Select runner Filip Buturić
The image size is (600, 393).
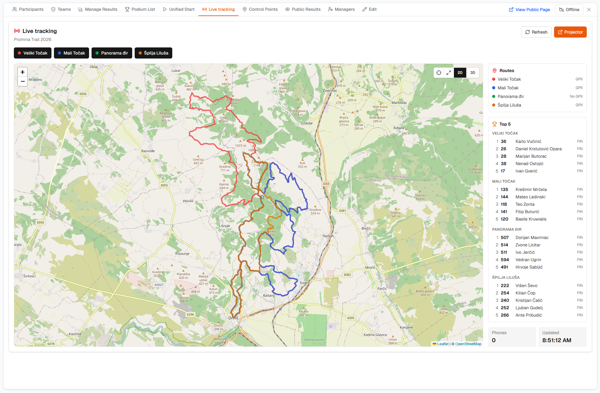click(x=537, y=212)
